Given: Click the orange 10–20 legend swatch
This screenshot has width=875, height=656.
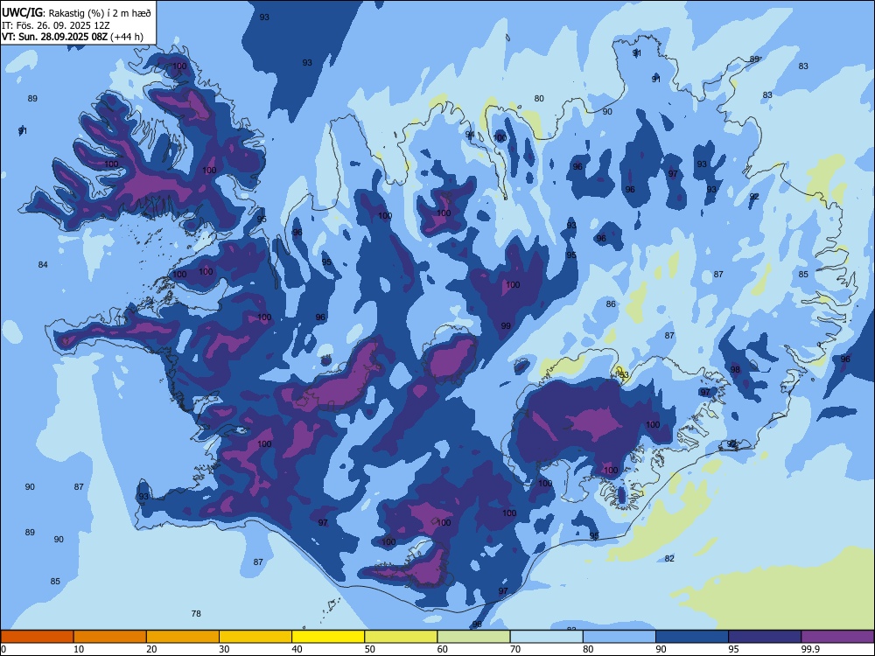Looking at the screenshot, I should [110, 637].
